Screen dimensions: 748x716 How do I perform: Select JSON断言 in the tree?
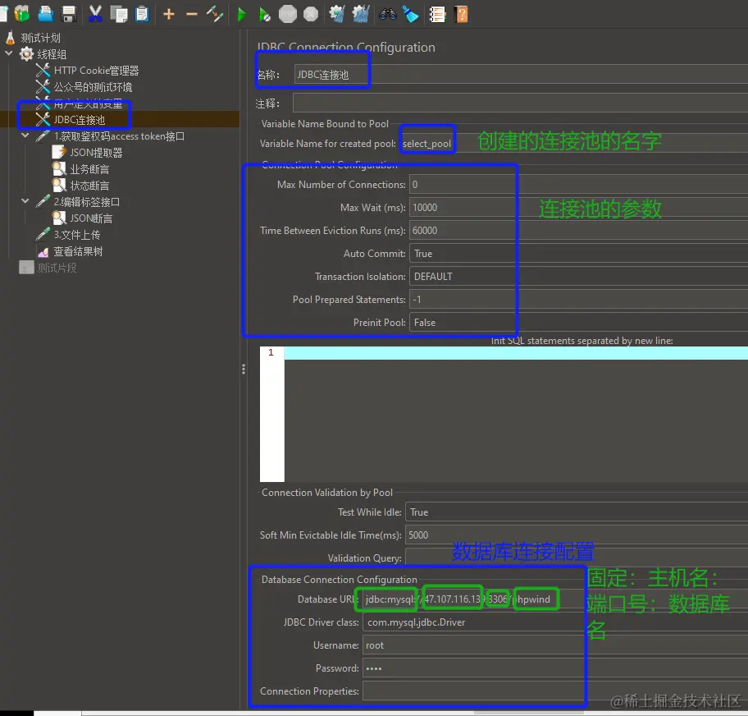pyautogui.click(x=91, y=218)
